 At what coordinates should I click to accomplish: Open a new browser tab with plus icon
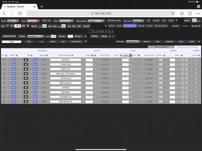click(41, 6)
